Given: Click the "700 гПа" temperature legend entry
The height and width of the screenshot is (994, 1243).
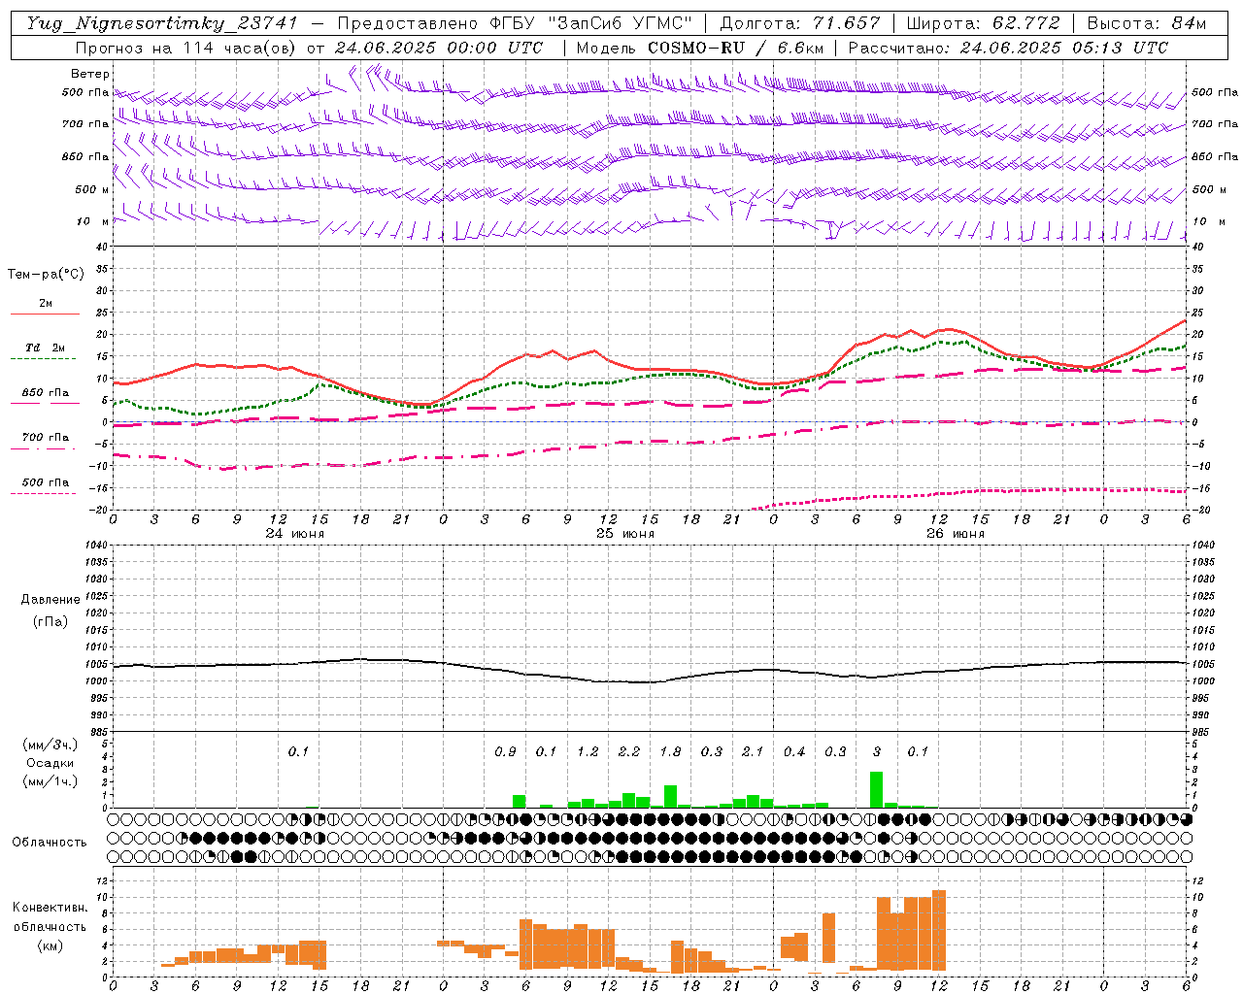Looking at the screenshot, I should coord(45,438).
